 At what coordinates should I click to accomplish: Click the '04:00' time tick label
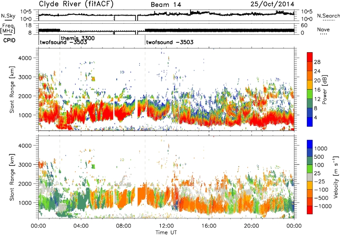point(81,226)
